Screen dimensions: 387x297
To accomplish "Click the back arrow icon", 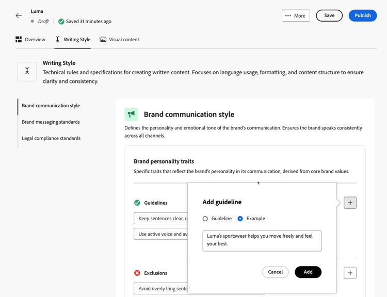I will click(19, 15).
